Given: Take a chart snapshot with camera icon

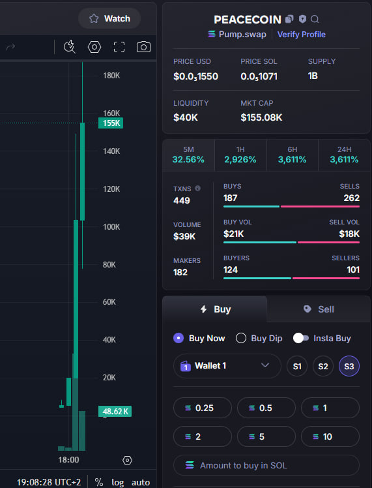Looking at the screenshot, I should [143, 47].
